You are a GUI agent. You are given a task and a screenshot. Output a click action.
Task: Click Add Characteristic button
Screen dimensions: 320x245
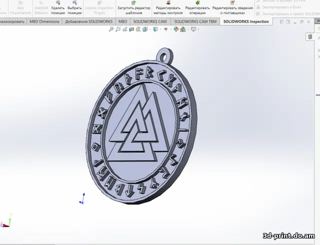click(x=20, y=8)
